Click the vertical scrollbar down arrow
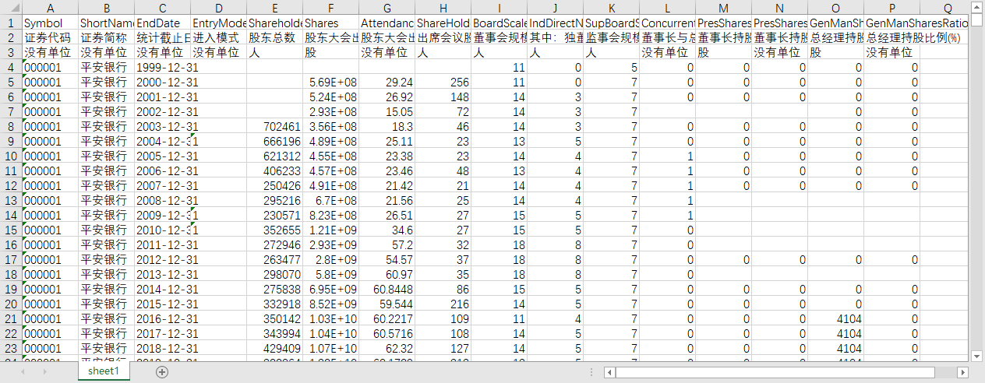This screenshot has height=383, width=985. [x=978, y=356]
